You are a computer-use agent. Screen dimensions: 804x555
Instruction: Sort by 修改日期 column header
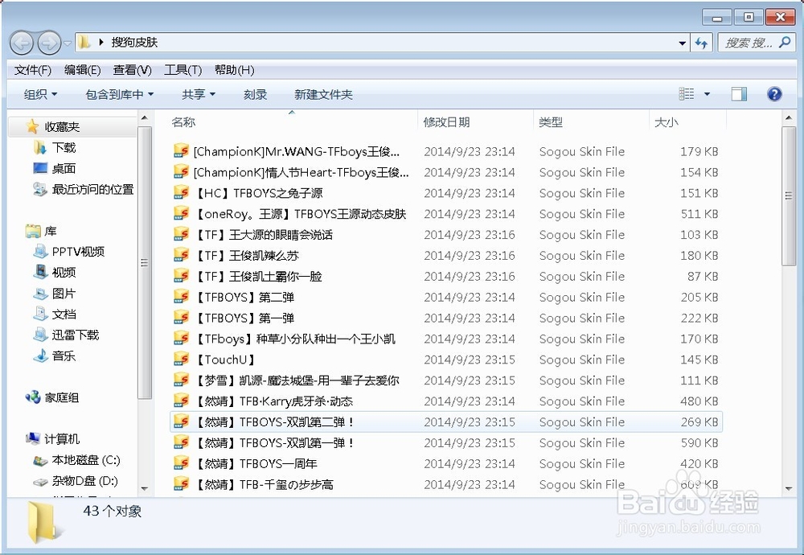446,122
